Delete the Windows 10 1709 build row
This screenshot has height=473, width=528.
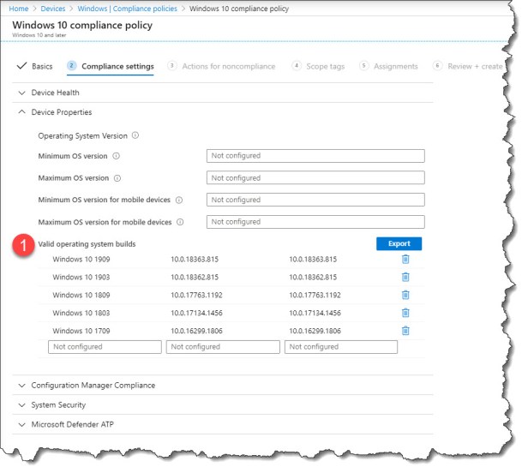pos(405,331)
